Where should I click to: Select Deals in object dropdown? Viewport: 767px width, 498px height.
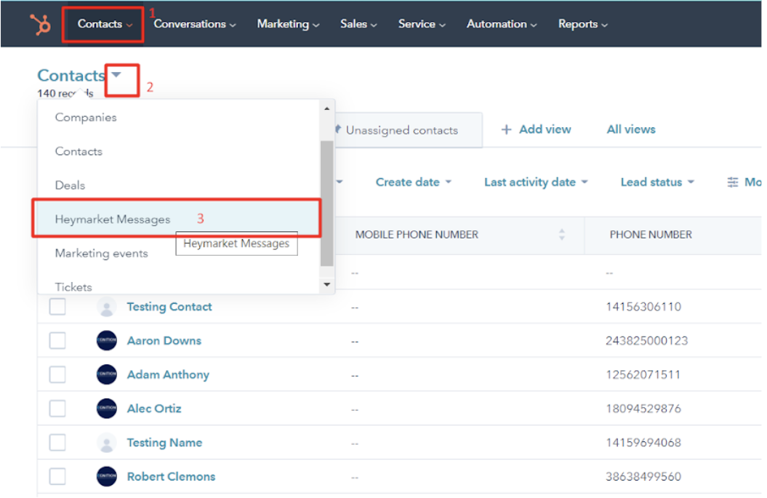pos(70,185)
